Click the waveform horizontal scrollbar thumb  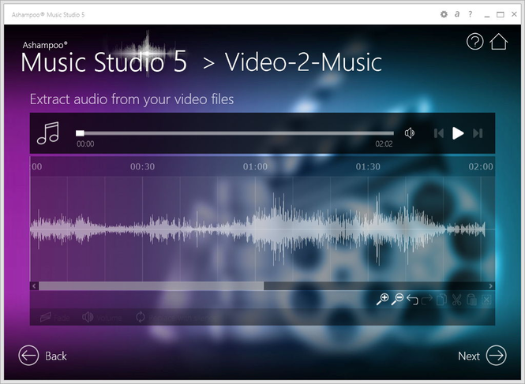pyautogui.click(x=151, y=286)
